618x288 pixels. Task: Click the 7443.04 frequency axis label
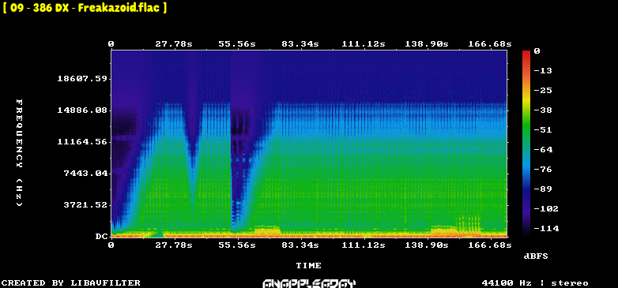(x=85, y=173)
